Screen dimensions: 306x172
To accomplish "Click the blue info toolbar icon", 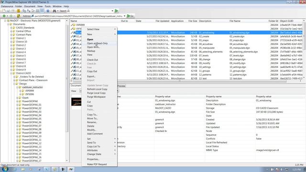I will 48,11.
